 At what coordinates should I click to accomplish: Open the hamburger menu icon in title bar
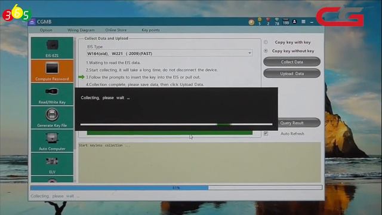click(x=303, y=21)
